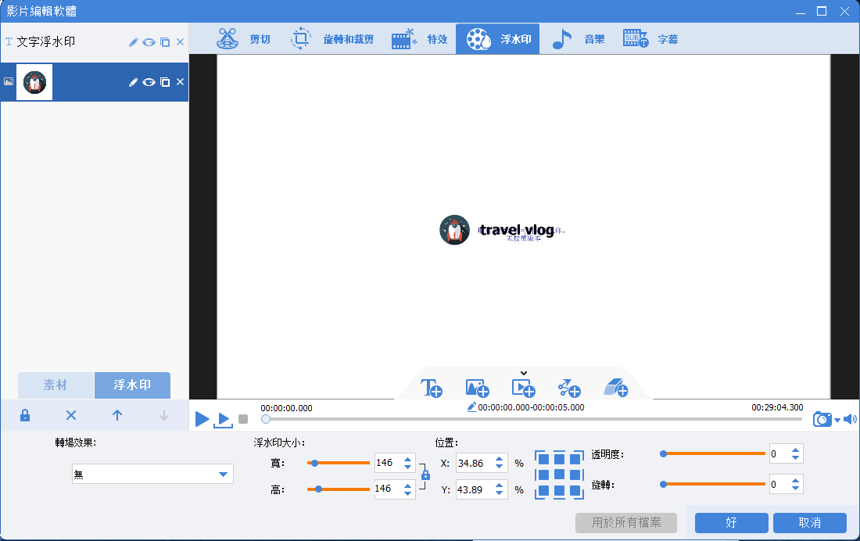
Task: Edit the 文字浮水印 text watermark with pencil icon
Action: coord(133,42)
